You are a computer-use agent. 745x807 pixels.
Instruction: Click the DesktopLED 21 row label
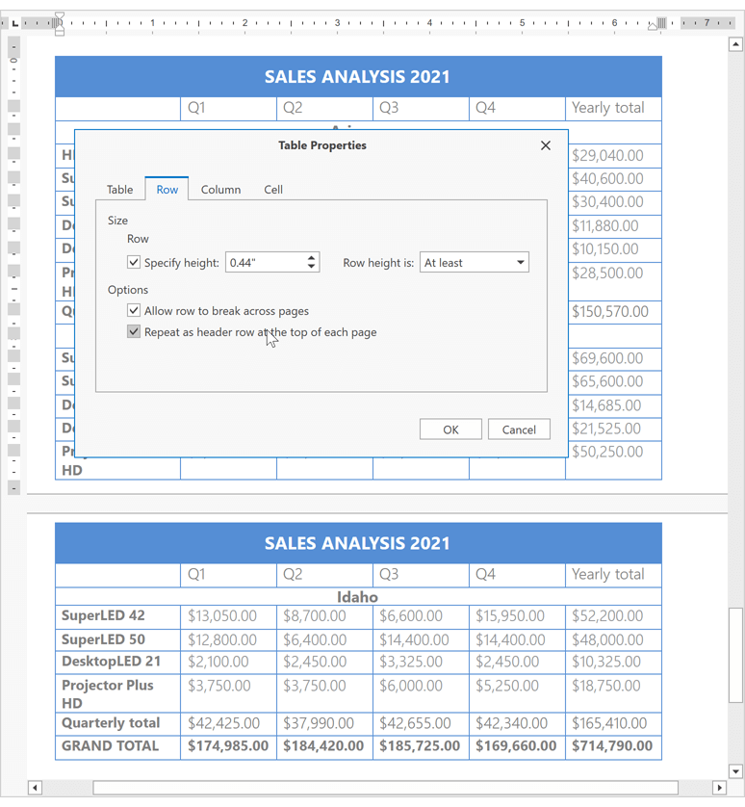click(111, 662)
